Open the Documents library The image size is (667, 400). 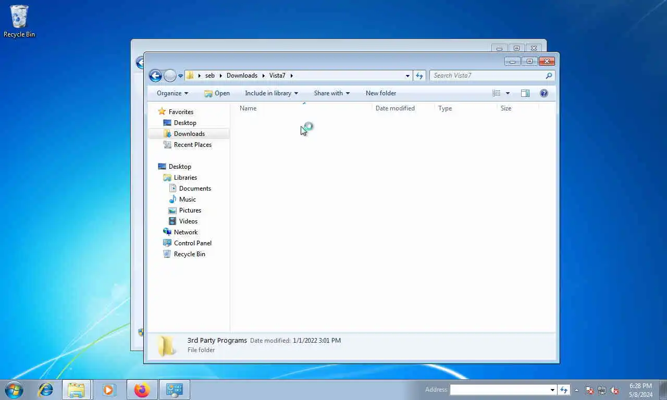(x=195, y=189)
